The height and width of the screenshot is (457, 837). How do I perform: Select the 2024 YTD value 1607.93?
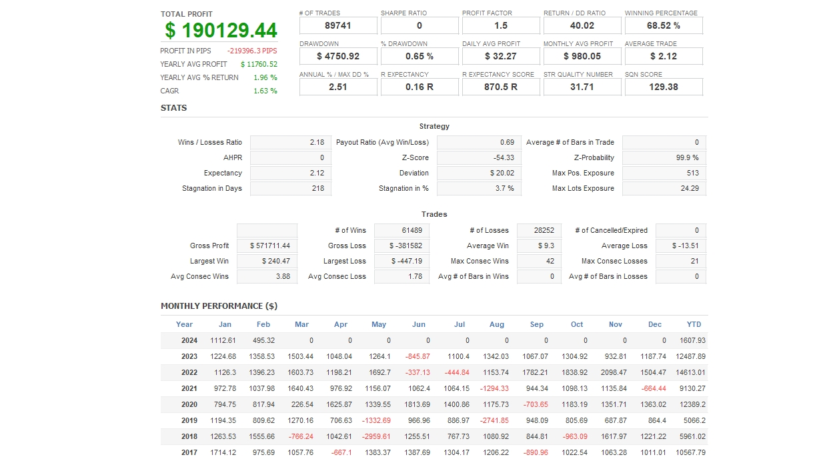pyautogui.click(x=692, y=340)
